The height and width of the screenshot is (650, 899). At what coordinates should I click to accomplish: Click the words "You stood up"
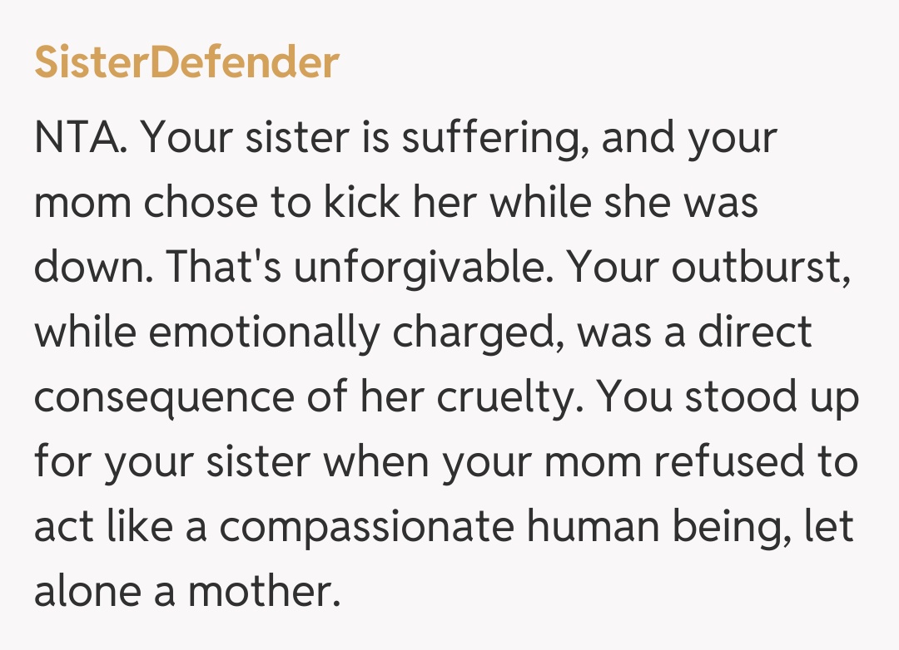point(729,397)
